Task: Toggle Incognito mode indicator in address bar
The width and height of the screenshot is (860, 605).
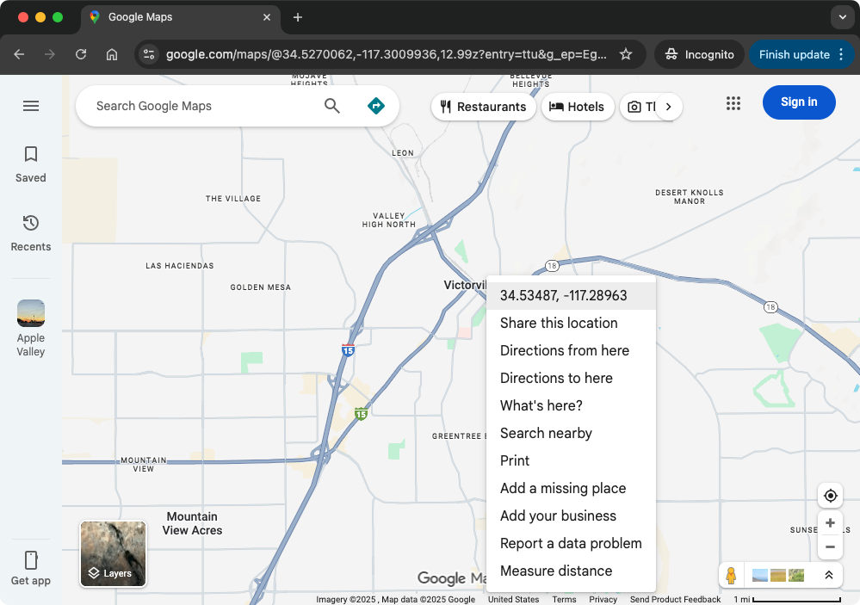Action: (699, 53)
